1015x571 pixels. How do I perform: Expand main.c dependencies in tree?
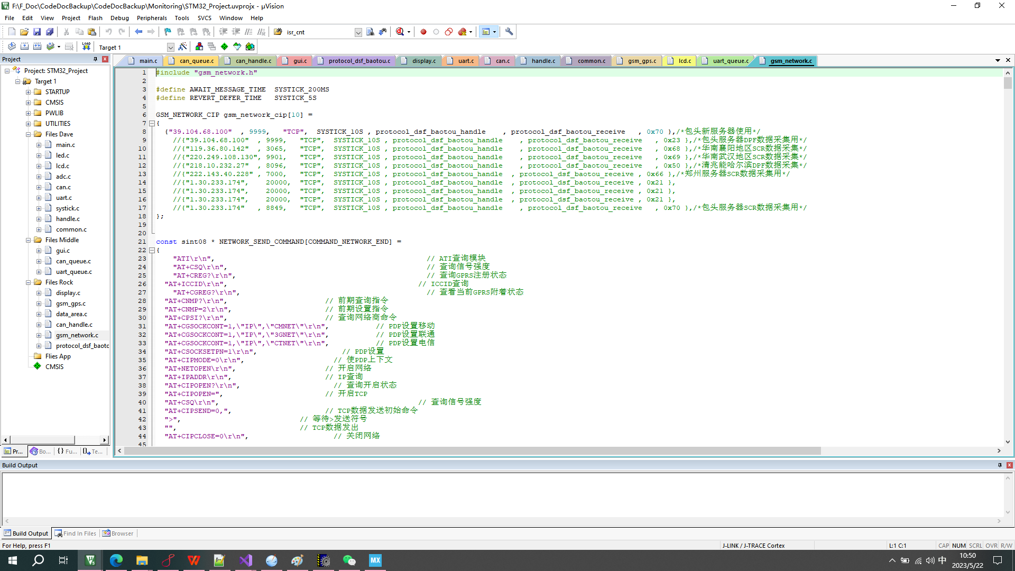(x=39, y=145)
